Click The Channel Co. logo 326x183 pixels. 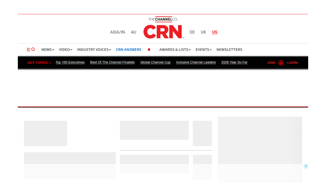tap(163, 19)
